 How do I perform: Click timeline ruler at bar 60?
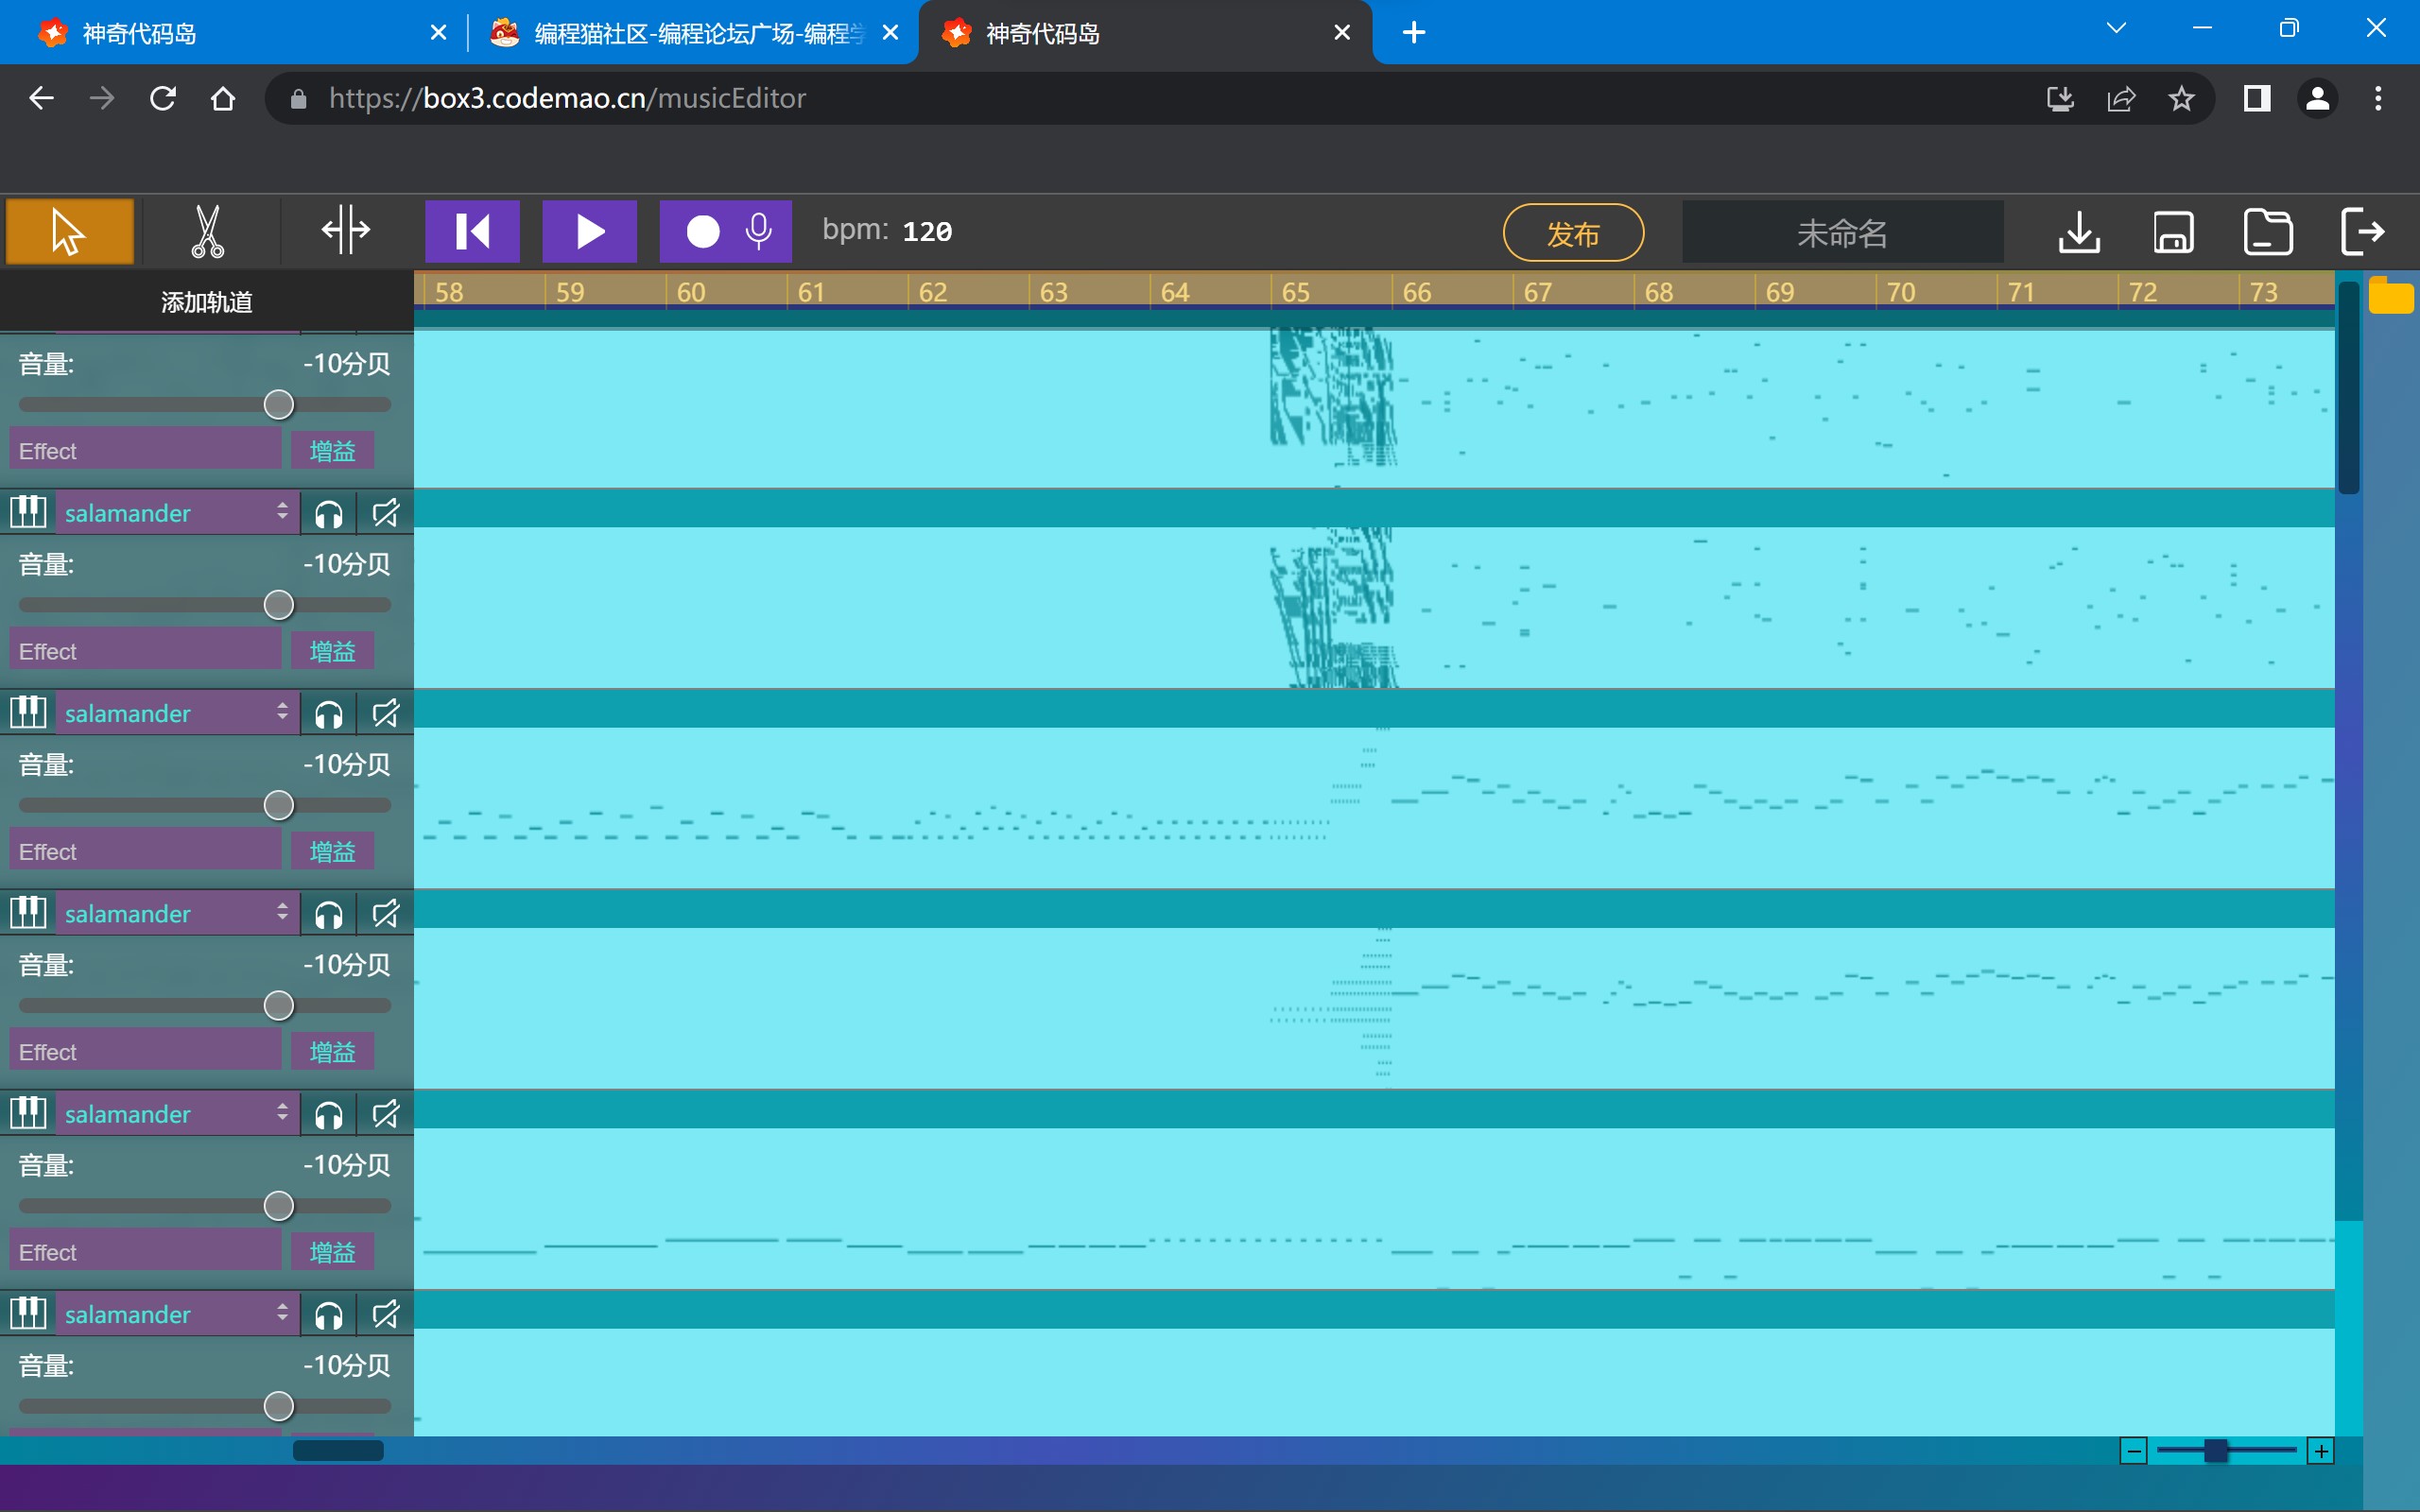[x=690, y=292]
